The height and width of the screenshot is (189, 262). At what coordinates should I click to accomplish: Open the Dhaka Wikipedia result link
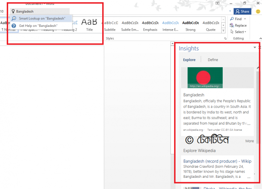tap(228, 188)
